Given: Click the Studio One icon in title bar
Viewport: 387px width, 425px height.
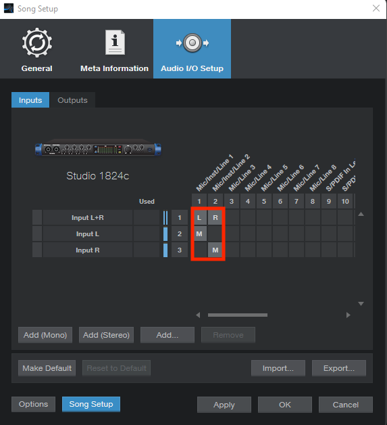Looking at the screenshot, I should click(x=8, y=8).
